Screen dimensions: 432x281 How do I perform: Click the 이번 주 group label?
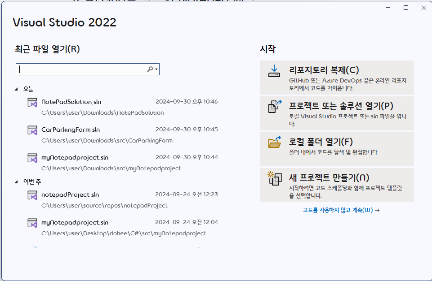point(32,182)
